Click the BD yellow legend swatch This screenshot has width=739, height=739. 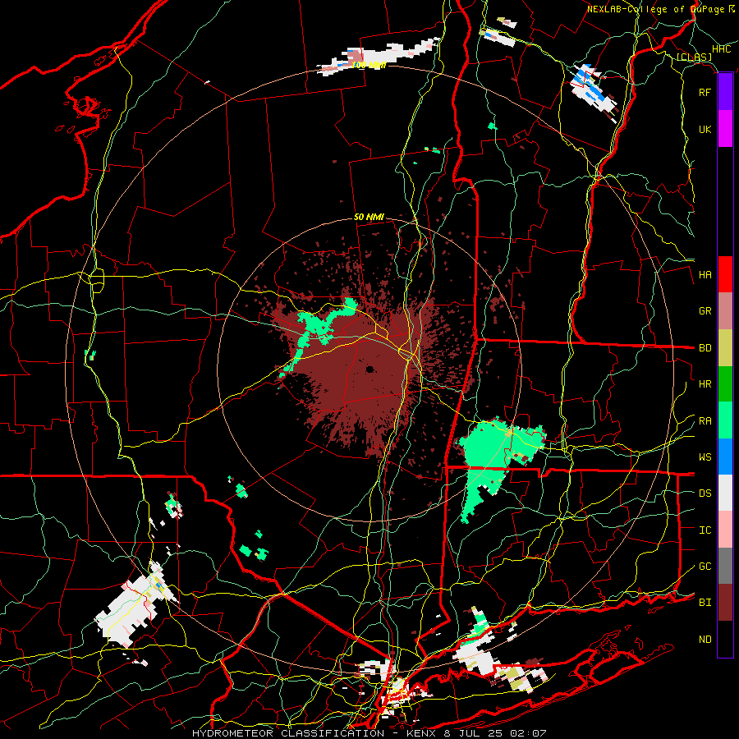(x=725, y=348)
